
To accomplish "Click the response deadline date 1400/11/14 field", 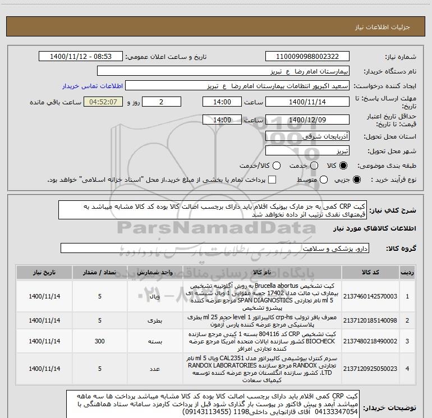I will (x=307, y=102).
